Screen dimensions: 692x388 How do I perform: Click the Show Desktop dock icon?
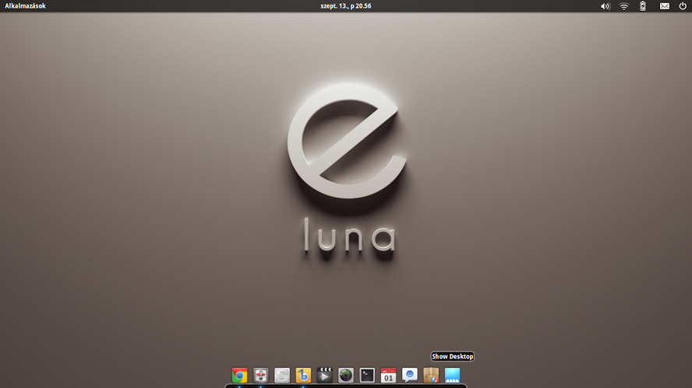pyautogui.click(x=452, y=376)
